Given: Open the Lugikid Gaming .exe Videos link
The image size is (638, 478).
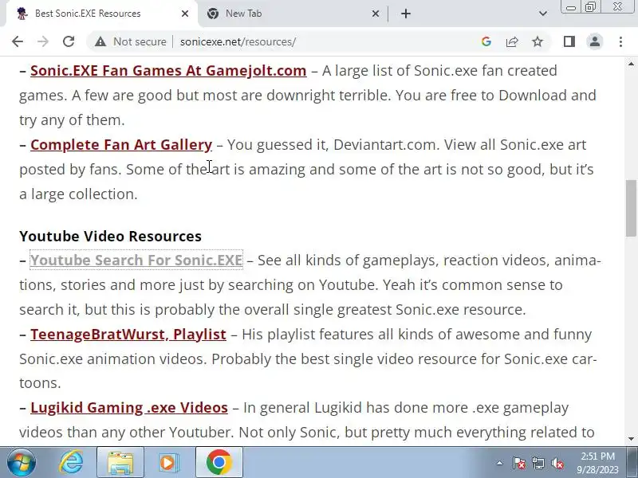Looking at the screenshot, I should tap(129, 408).
